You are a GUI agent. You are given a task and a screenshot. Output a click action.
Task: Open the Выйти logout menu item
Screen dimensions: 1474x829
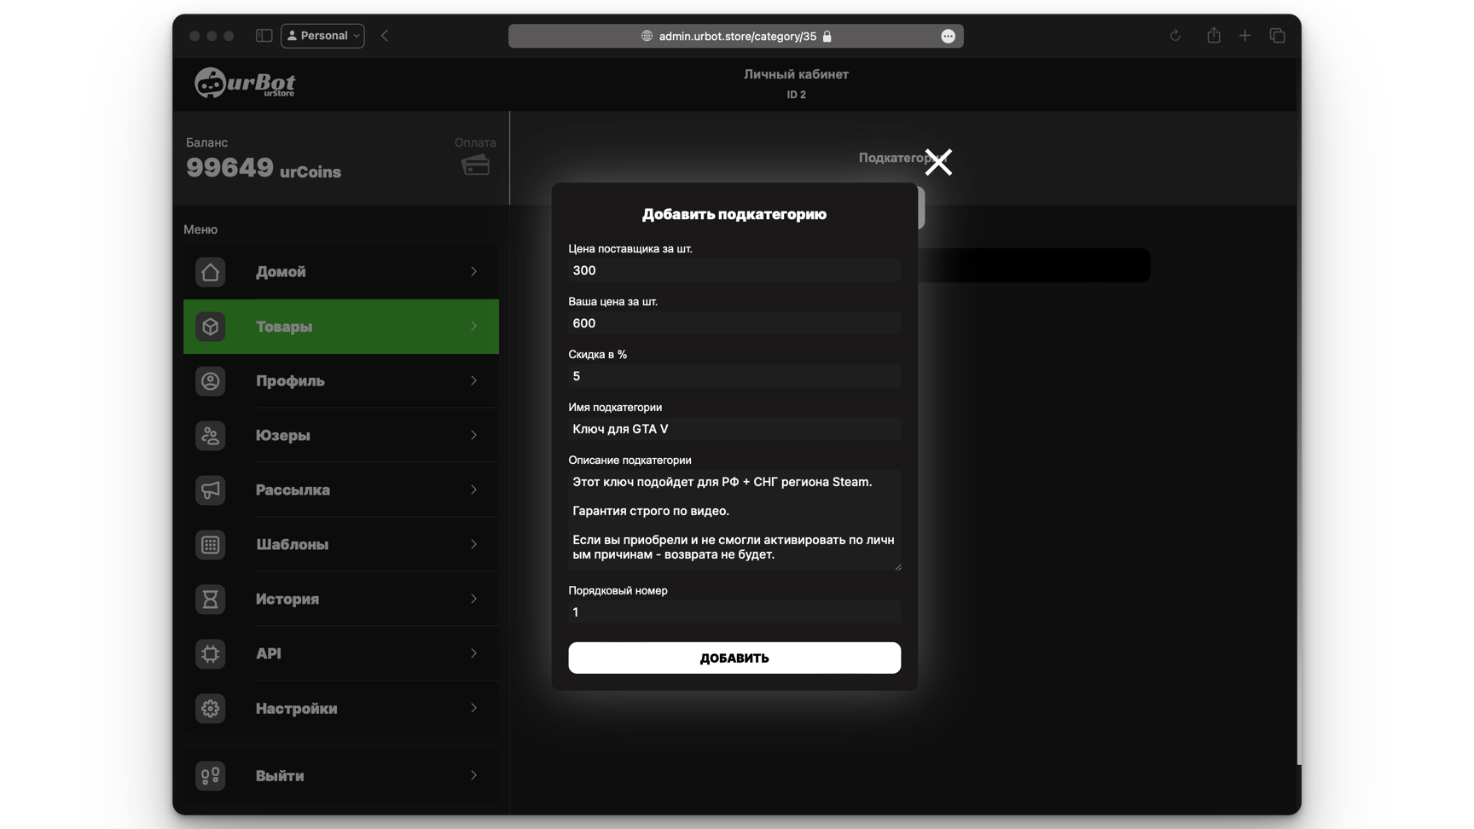pyautogui.click(x=341, y=776)
